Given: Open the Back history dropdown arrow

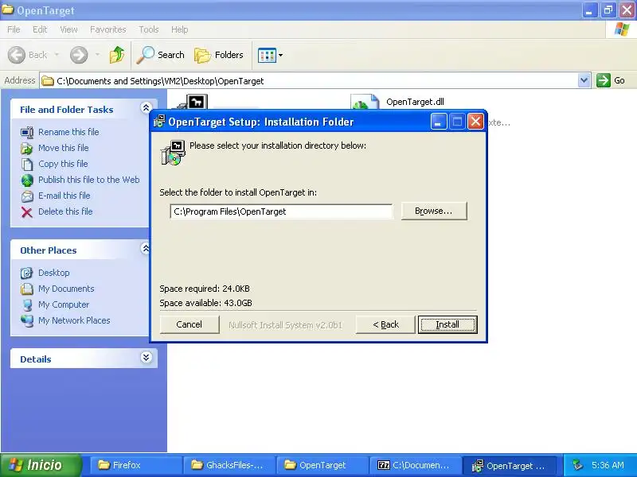Looking at the screenshot, I should [57, 55].
